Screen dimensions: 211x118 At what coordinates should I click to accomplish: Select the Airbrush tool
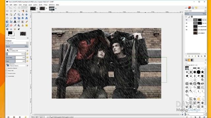coord(15,25)
